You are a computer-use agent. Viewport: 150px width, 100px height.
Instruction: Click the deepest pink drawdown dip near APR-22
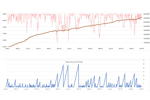[x=57, y=43]
